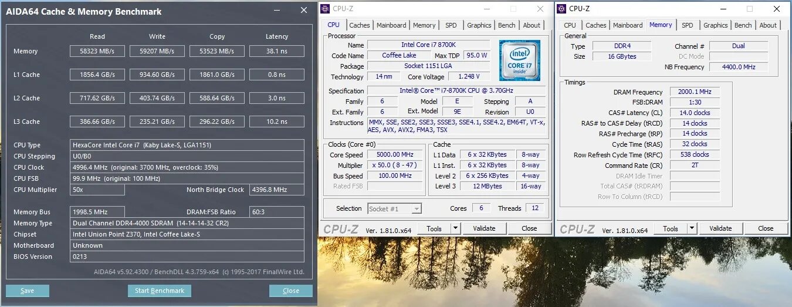Image resolution: width=792 pixels, height=307 pixels.
Task: Click L3 Cache copy value 296.22 GB/s
Action: pos(217,122)
